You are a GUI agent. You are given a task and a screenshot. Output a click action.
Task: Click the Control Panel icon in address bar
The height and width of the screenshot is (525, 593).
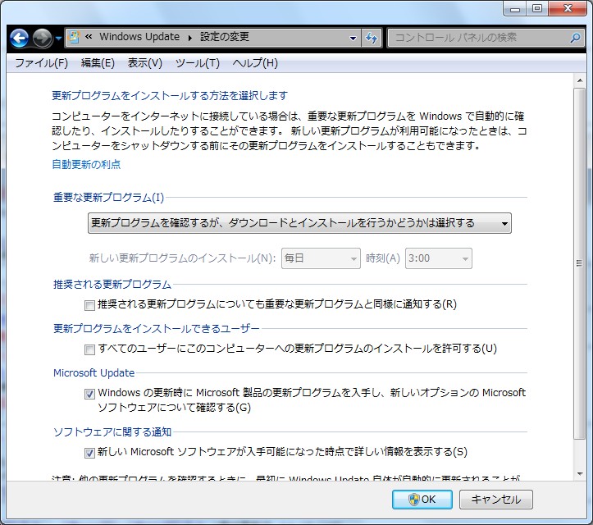74,37
